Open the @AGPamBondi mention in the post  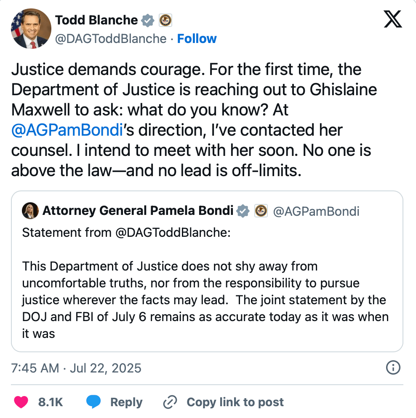67,130
